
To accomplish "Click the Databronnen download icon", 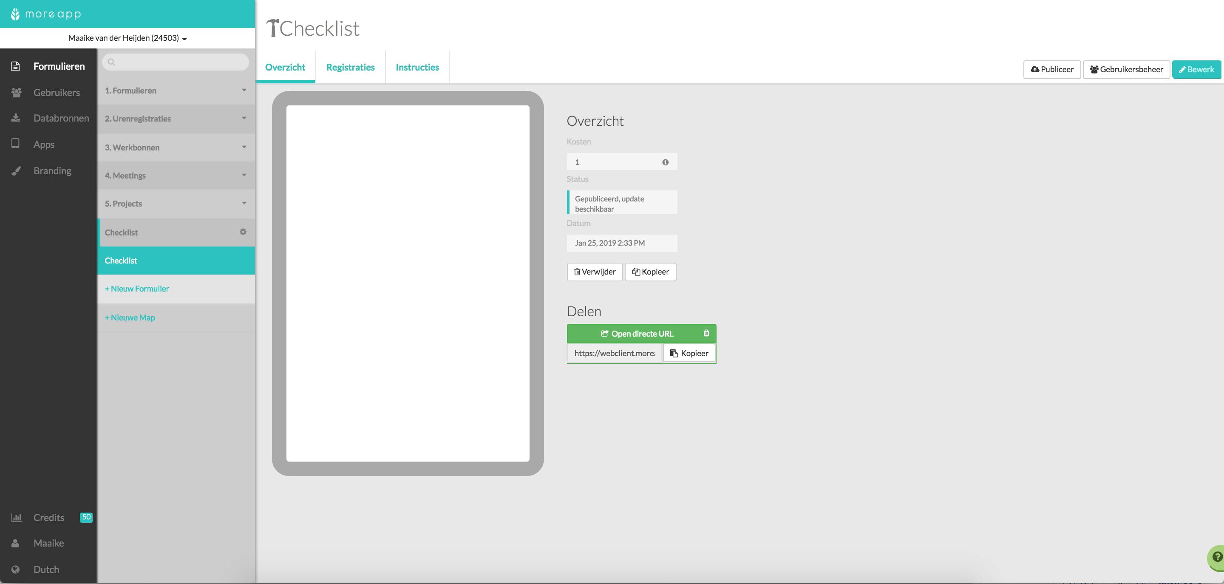I will [16, 118].
